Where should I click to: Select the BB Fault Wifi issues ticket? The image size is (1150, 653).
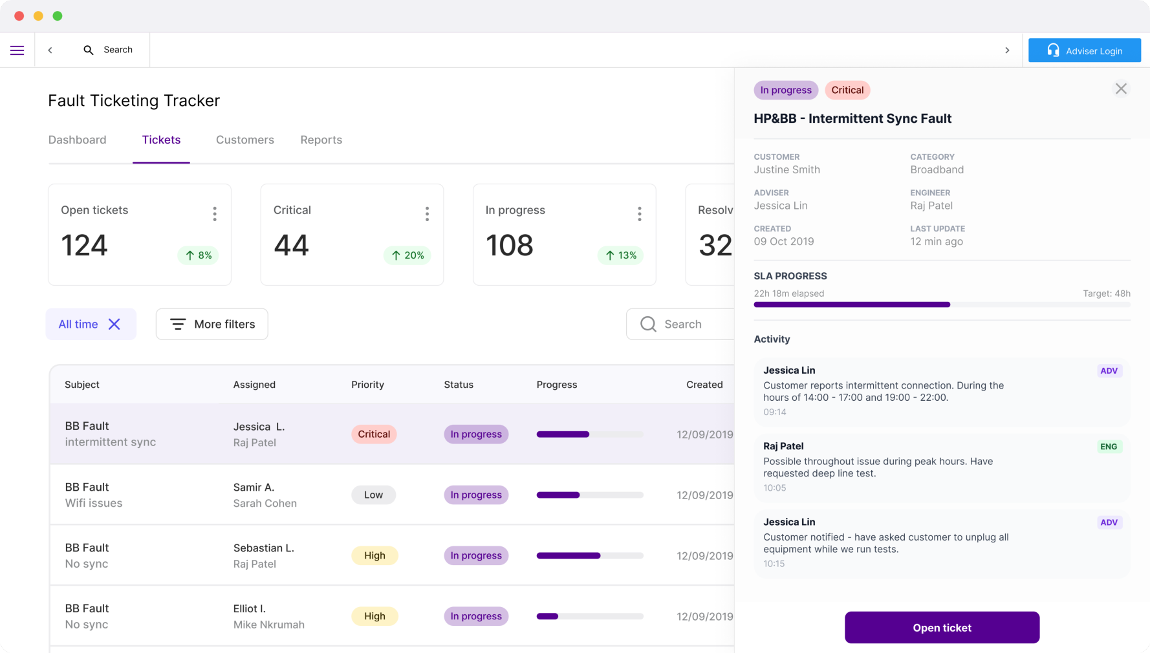pos(392,495)
